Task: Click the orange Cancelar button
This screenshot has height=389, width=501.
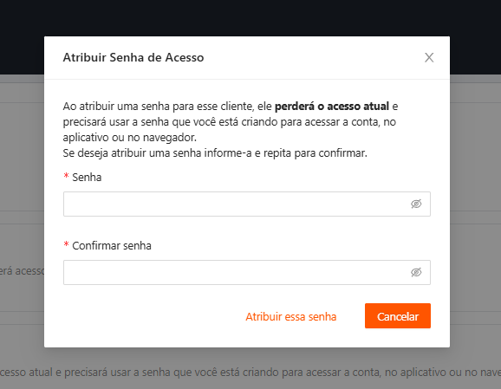Action: (x=398, y=316)
